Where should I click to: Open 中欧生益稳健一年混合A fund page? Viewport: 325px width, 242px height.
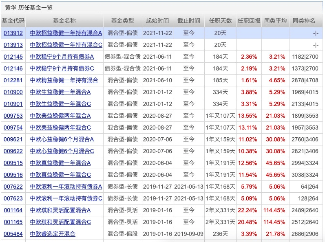pyautogui.click(x=60, y=92)
